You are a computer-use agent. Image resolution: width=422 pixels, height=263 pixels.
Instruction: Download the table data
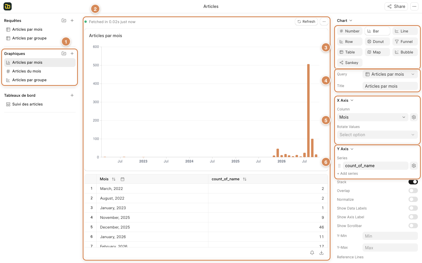[x=321, y=253]
